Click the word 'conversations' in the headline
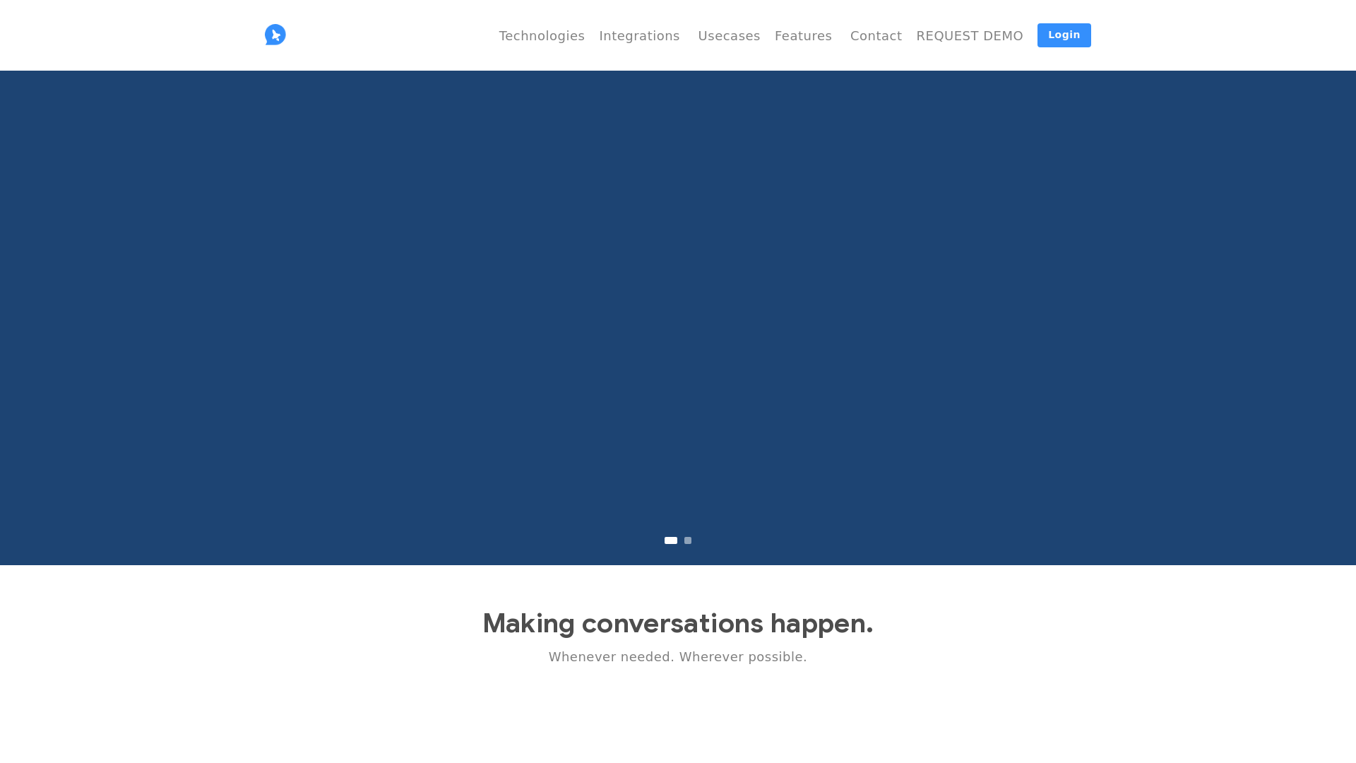This screenshot has height=763, width=1356. tap(672, 623)
